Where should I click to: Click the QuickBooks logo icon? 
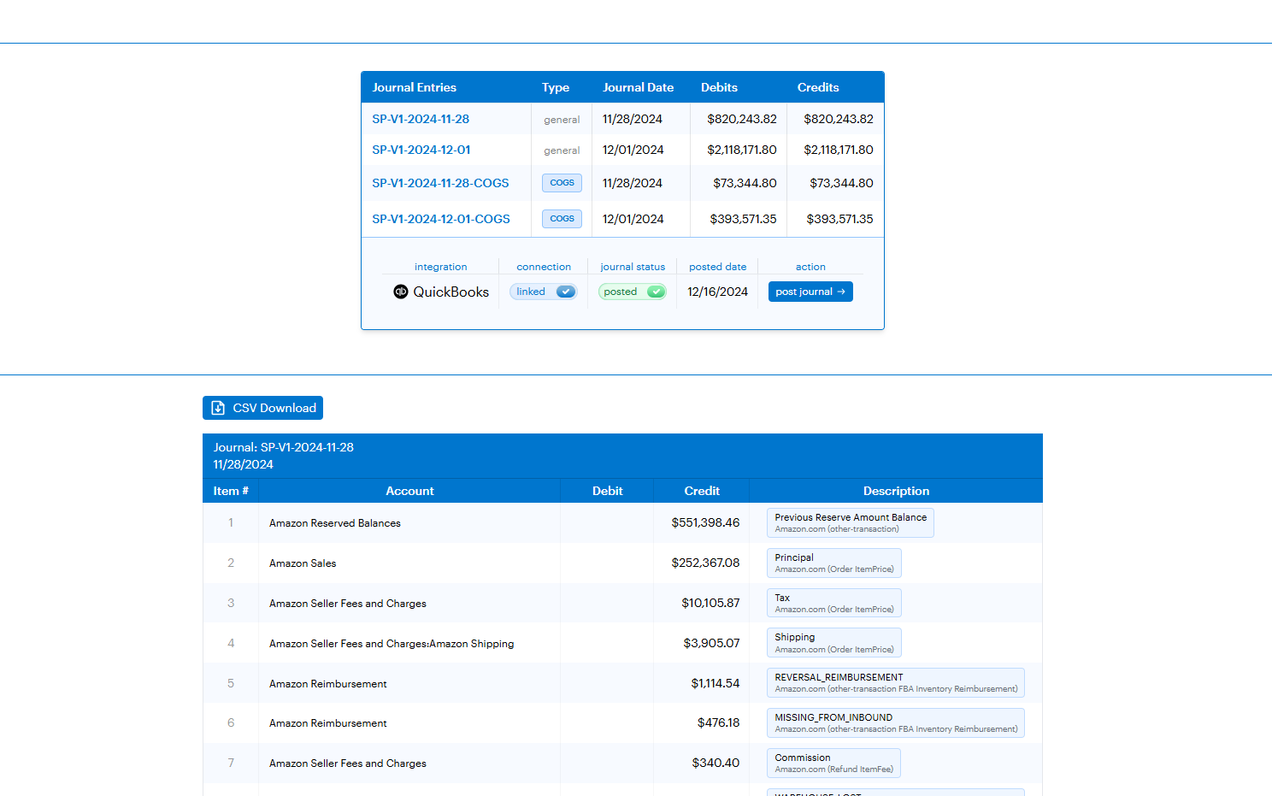tap(401, 292)
